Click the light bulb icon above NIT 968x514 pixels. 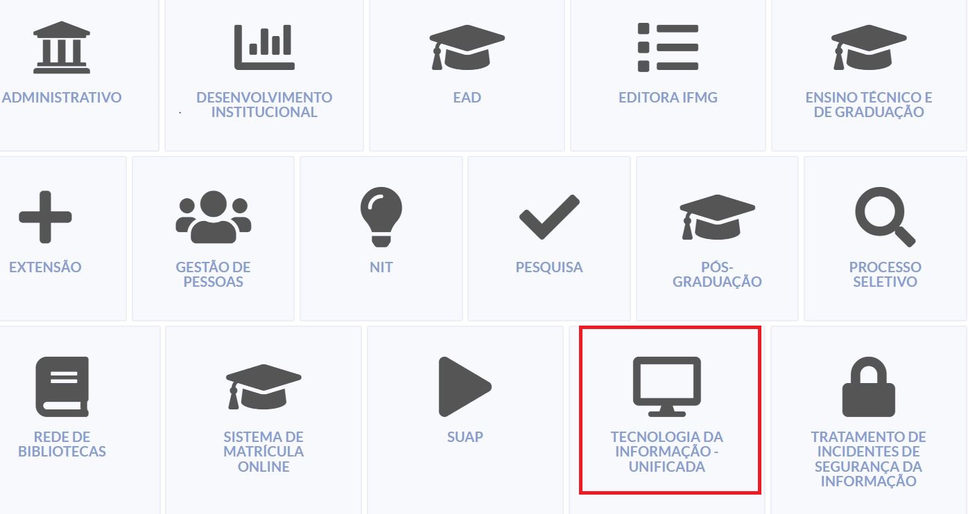(381, 216)
